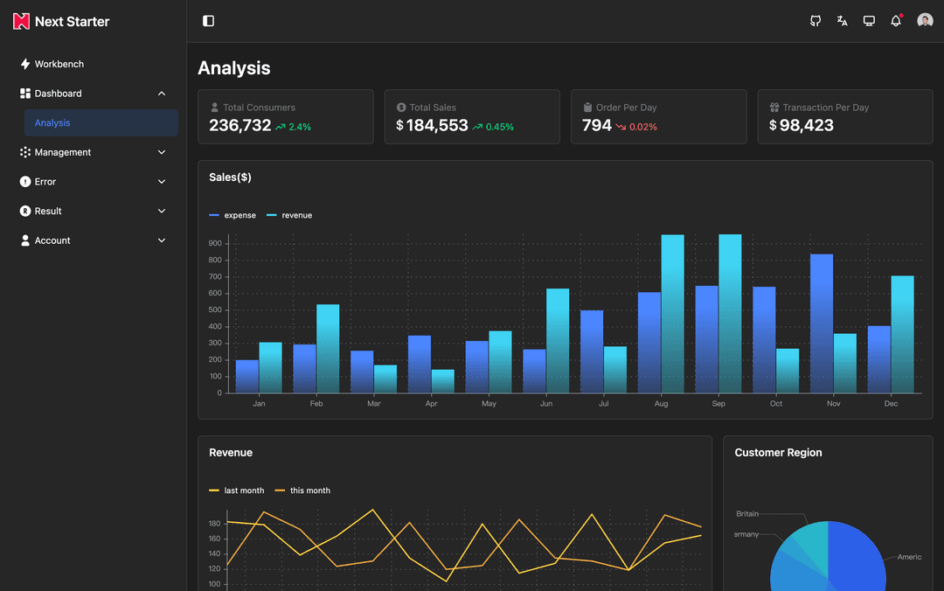Expand the Account menu chevron
Viewport: 944px width, 591px height.
pyautogui.click(x=162, y=240)
